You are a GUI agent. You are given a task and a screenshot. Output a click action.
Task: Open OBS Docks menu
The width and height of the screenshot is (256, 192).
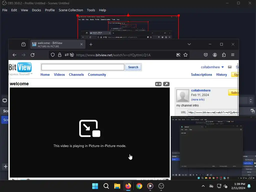[36, 10]
